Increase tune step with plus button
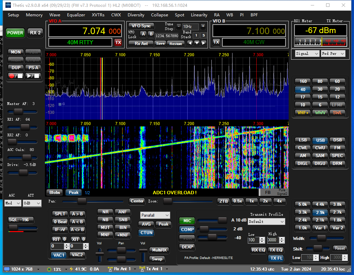Image resolution: width=354 pixels, height=275 pixels. pyautogui.click(x=203, y=26)
